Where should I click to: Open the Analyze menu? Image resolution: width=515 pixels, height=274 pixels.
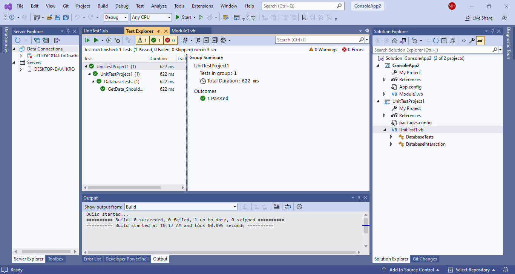(x=159, y=6)
